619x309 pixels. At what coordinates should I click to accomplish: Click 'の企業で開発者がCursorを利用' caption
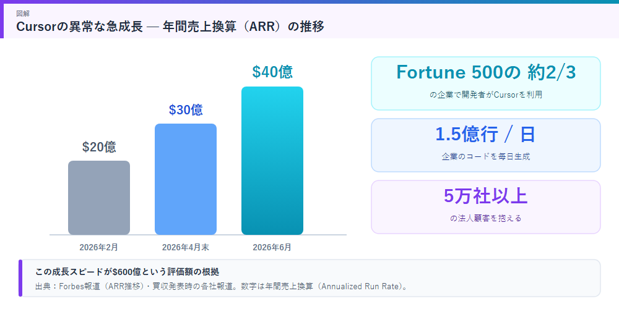(486, 95)
